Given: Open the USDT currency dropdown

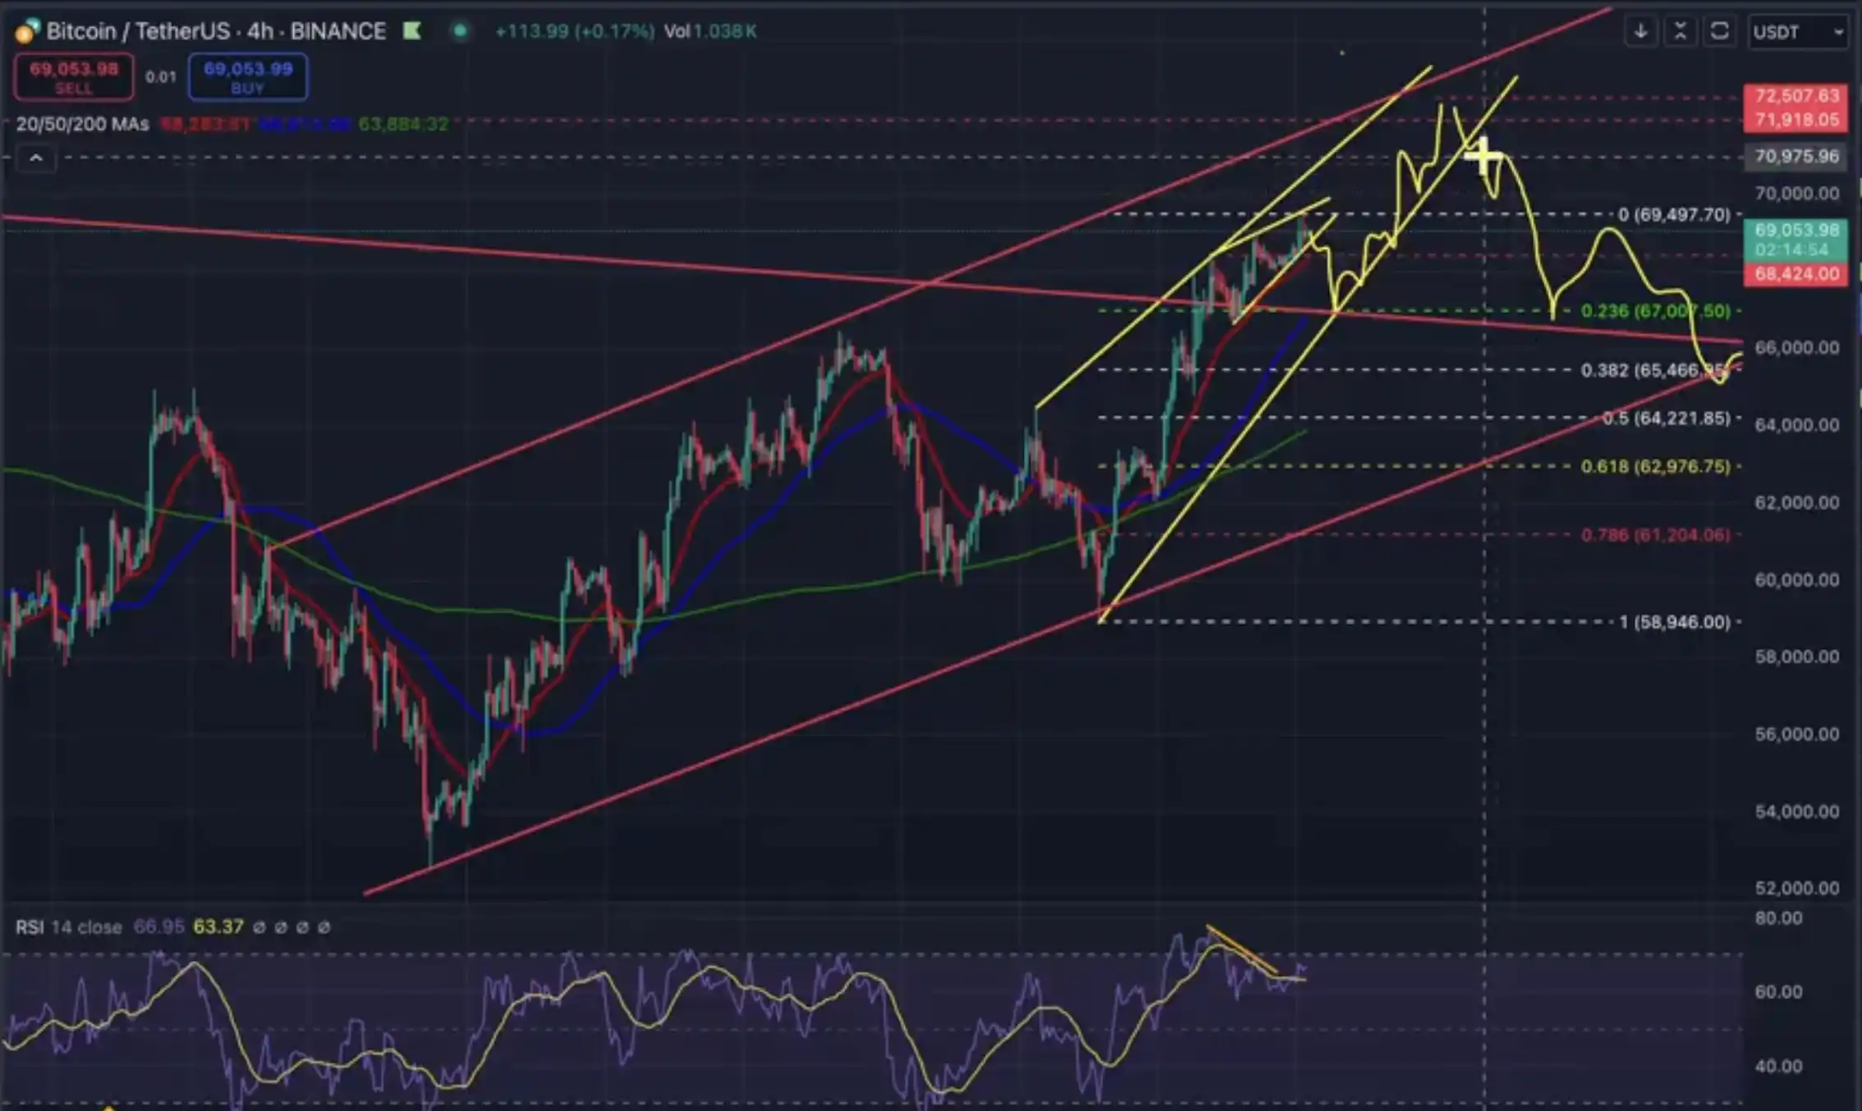Looking at the screenshot, I should (1798, 32).
